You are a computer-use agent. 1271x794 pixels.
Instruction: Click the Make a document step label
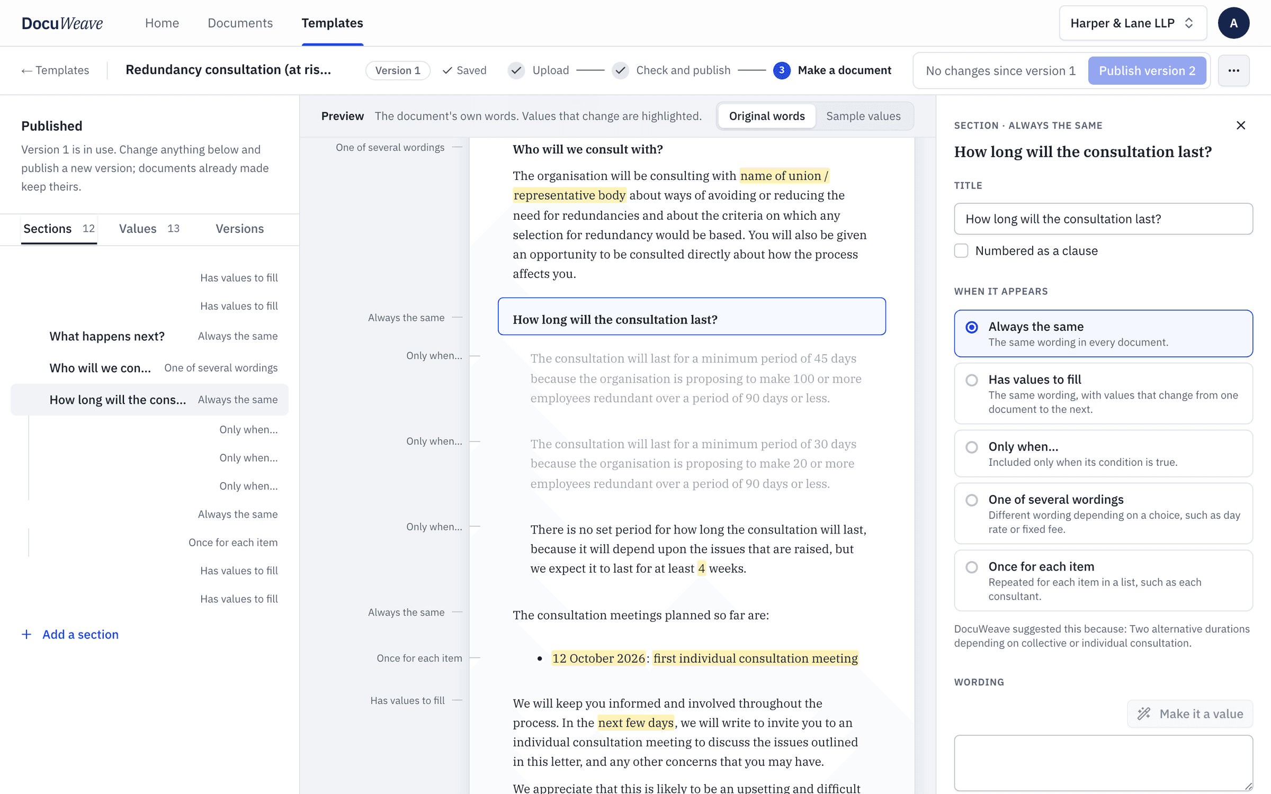point(844,70)
